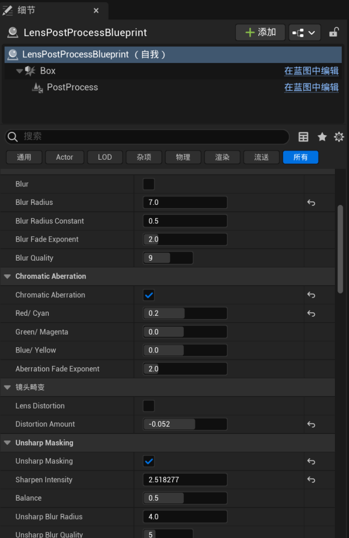Reset Blur Radius to default value
This screenshot has height=538, width=349.
point(311,203)
